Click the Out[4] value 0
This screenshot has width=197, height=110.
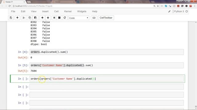point(31,57)
